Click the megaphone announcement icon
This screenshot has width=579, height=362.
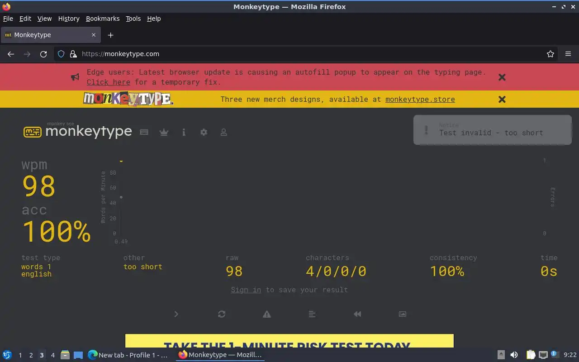75,77
